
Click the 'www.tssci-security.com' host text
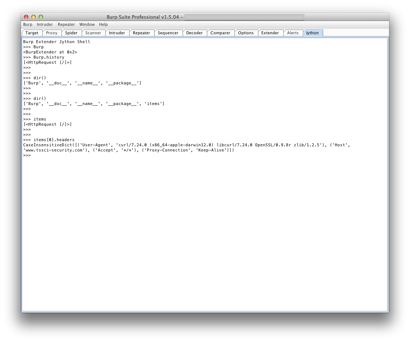[54, 150]
